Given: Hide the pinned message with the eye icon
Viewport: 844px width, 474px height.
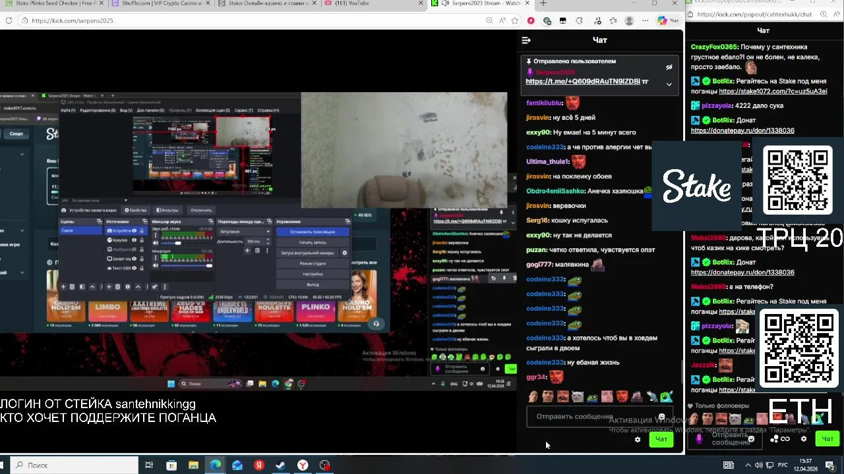Looking at the screenshot, I should [x=669, y=67].
